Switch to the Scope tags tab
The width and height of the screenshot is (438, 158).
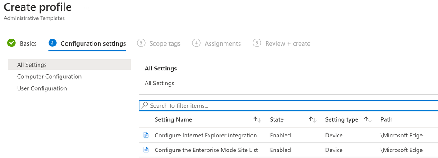pyautogui.click(x=165, y=43)
